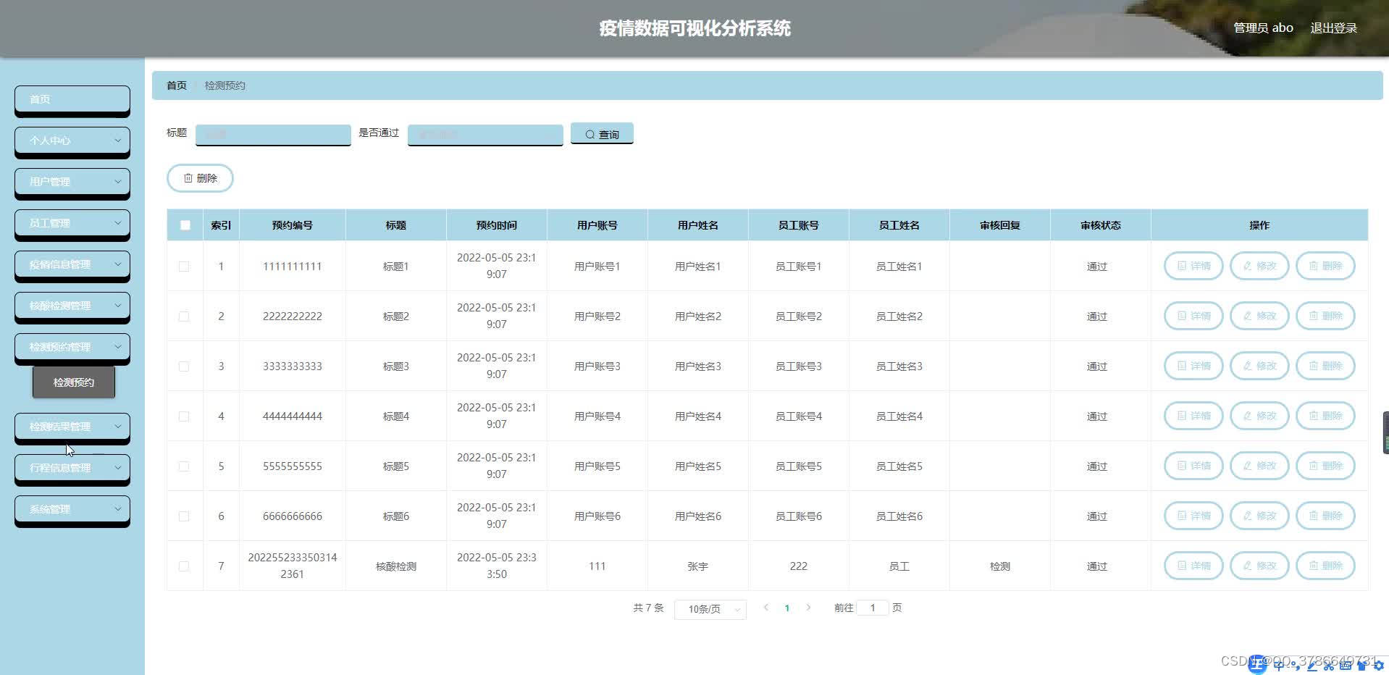Click 删除 for 标题5 row
Screen dimensions: 1389x675
(x=1325, y=466)
